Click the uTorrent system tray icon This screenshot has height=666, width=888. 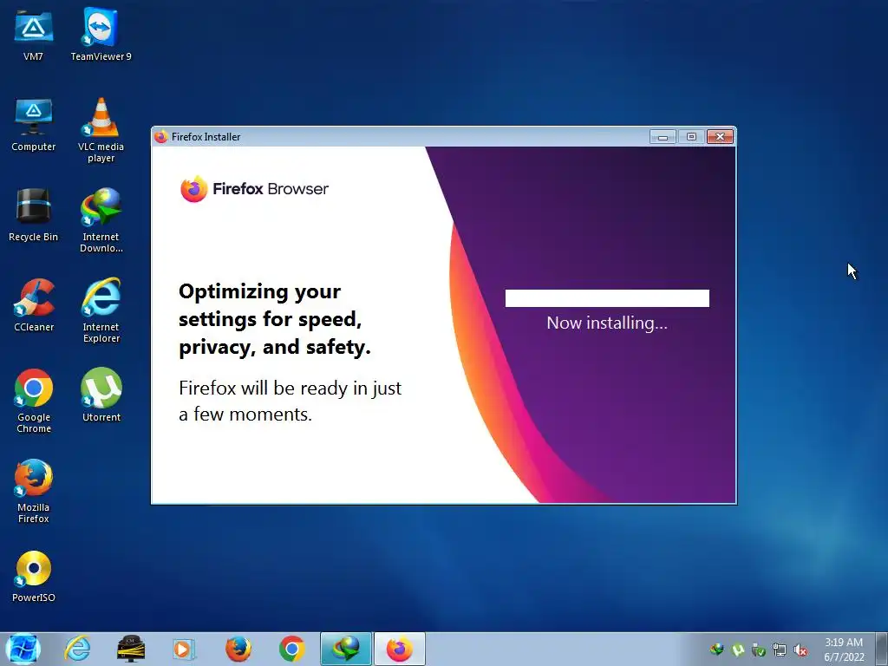pyautogui.click(x=738, y=650)
